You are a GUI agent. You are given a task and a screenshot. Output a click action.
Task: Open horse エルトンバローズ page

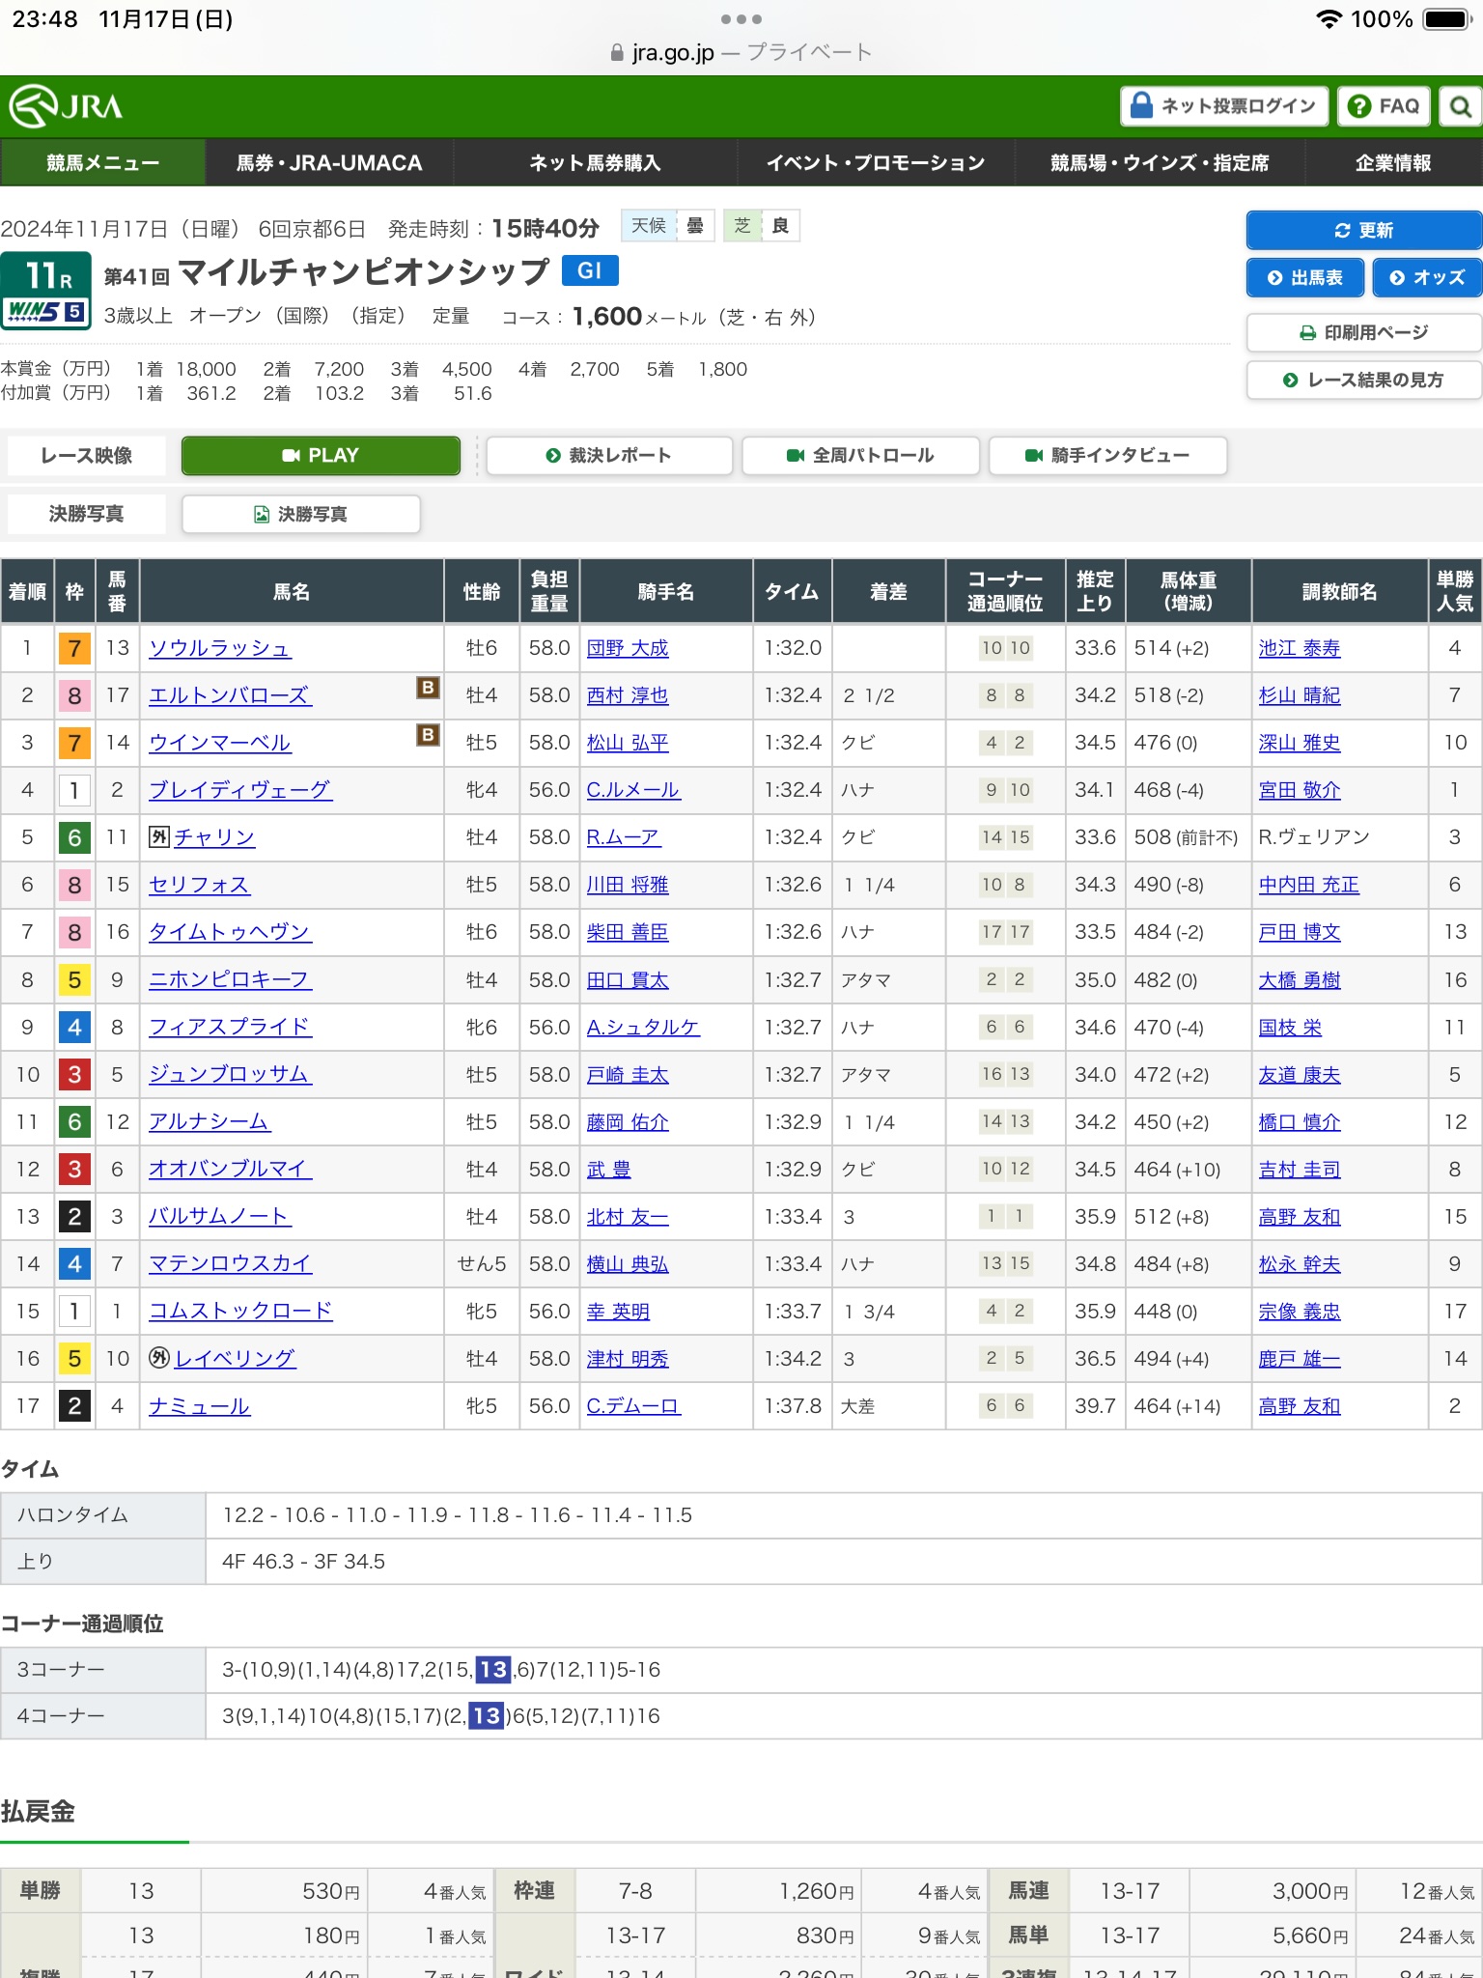click(x=230, y=695)
